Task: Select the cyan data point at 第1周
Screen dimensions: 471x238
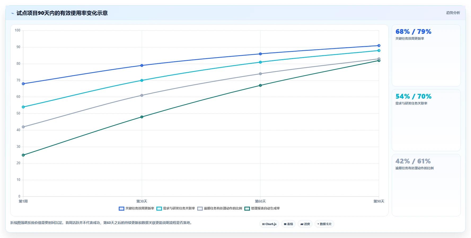Action: pyautogui.click(x=23, y=107)
